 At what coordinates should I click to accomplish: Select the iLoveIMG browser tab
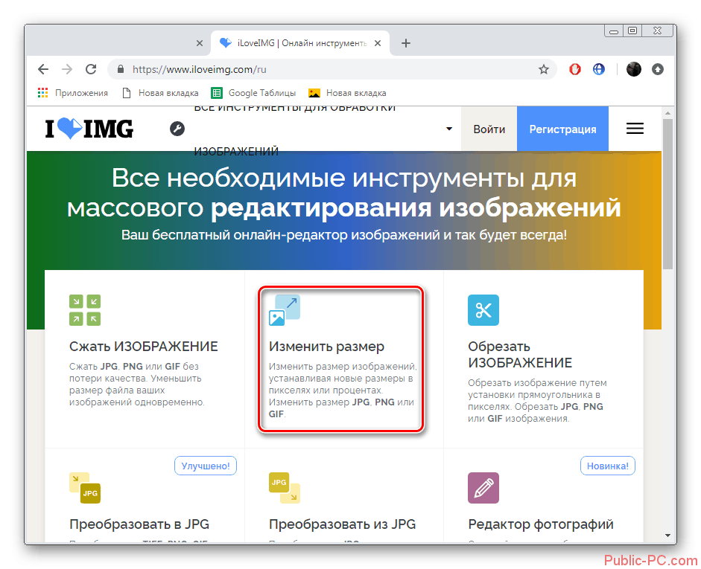300,43
